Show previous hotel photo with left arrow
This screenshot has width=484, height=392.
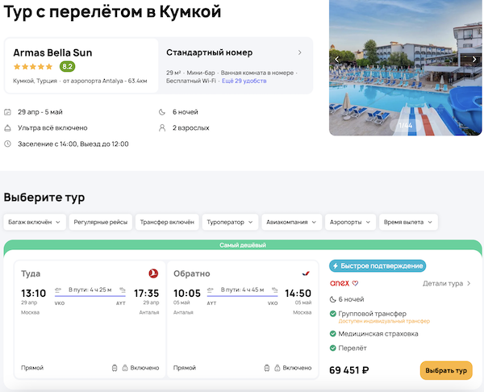337,59
